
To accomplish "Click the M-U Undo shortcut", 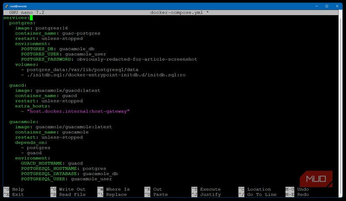I will tap(297, 189).
